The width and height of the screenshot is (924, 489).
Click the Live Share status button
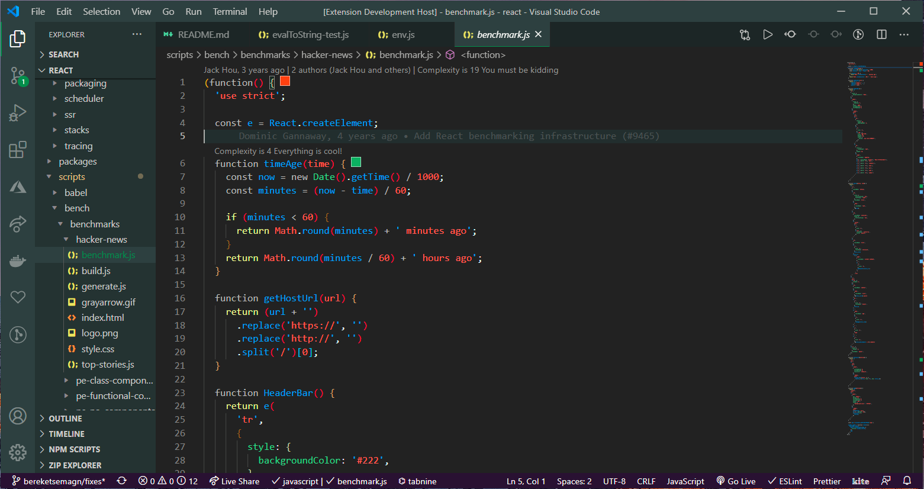pyautogui.click(x=234, y=481)
